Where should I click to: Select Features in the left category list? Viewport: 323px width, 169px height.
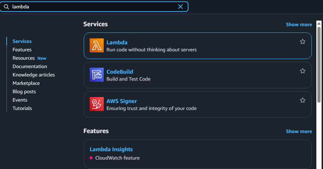click(x=22, y=50)
